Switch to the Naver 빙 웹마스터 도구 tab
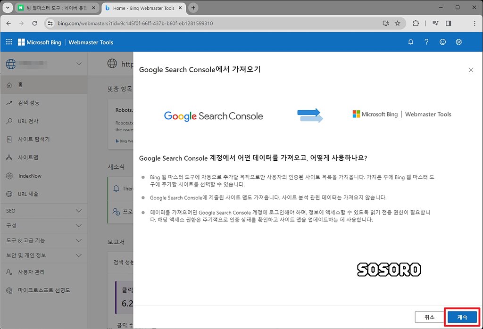483x329 pixels. click(x=57, y=8)
